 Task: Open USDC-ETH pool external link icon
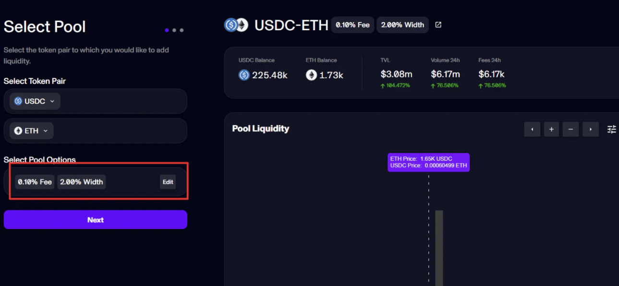coord(438,25)
